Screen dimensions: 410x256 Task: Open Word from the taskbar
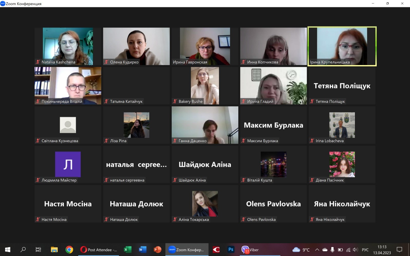142,250
